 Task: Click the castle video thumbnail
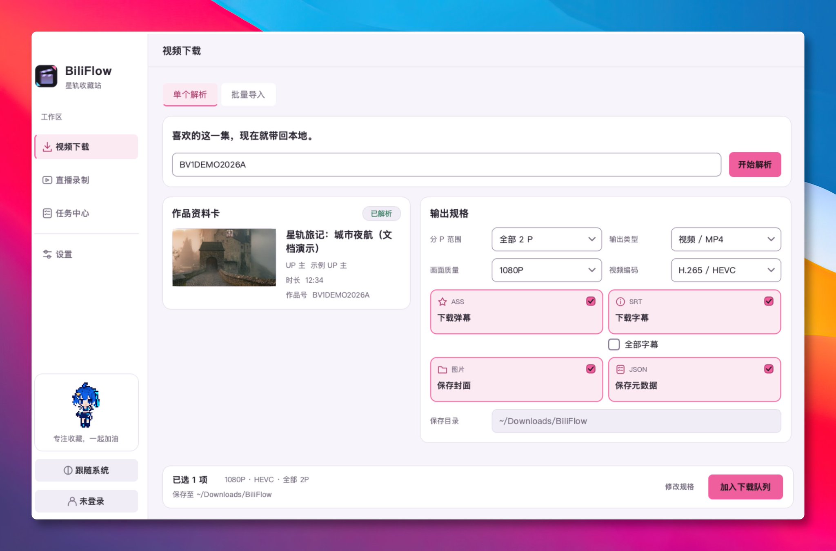click(224, 257)
